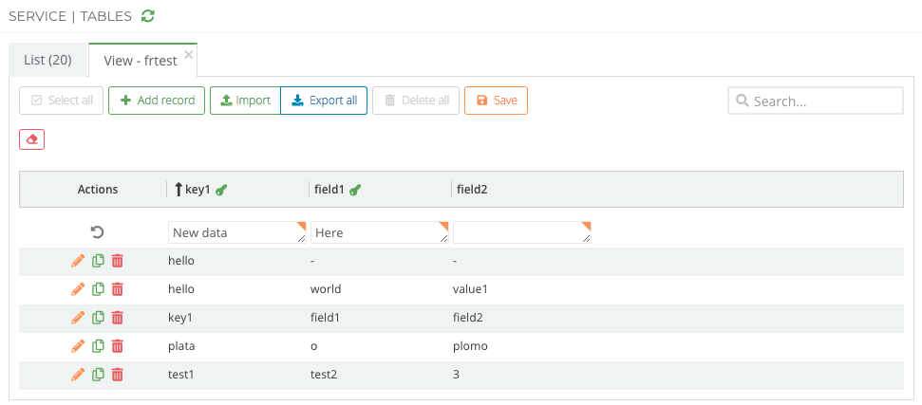Close the View - frtest tab

[x=189, y=55]
